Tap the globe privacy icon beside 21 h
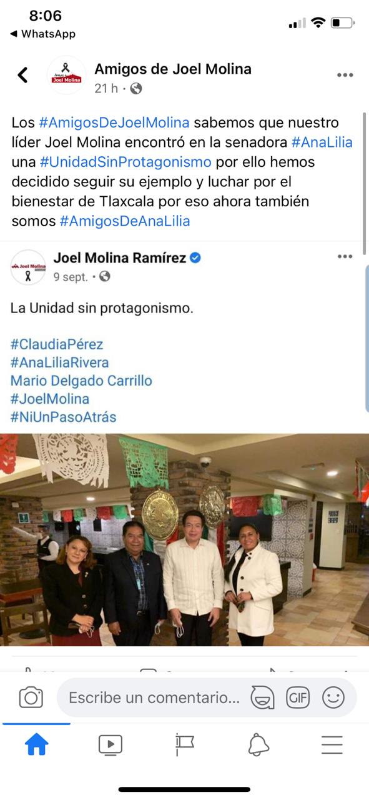 pos(135,89)
